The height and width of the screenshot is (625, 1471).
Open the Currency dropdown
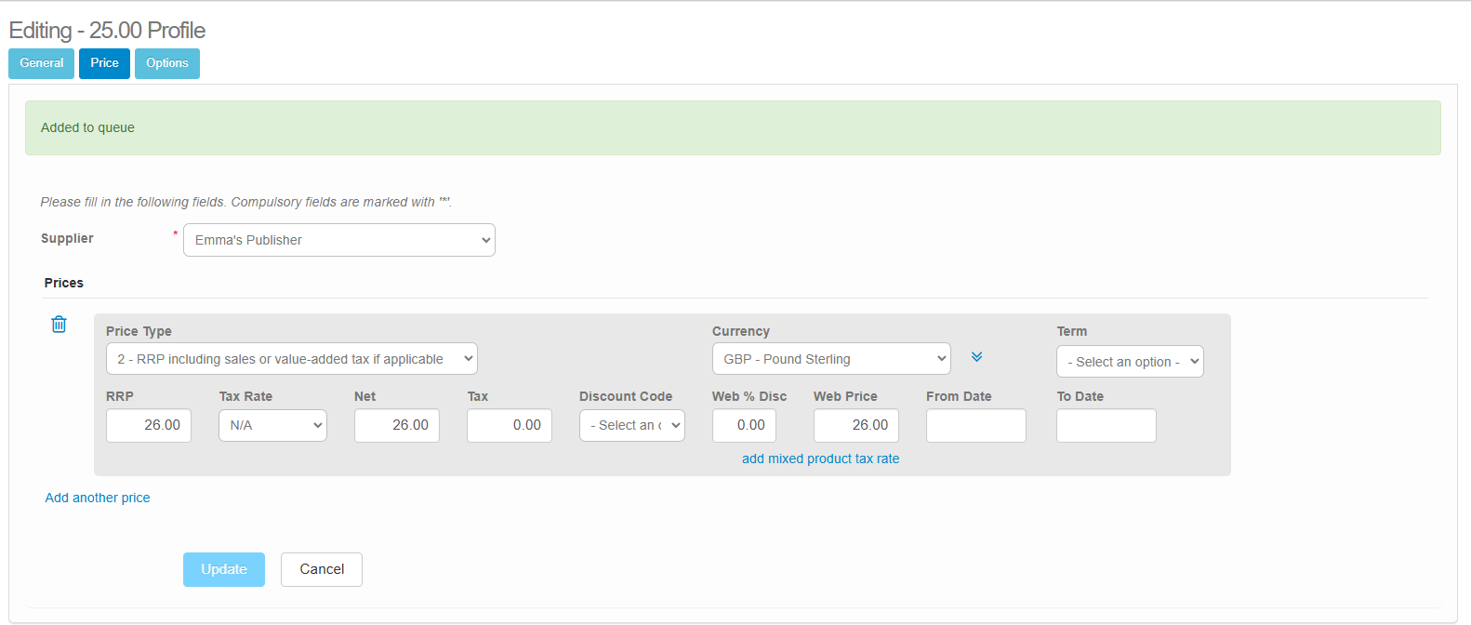coord(831,359)
